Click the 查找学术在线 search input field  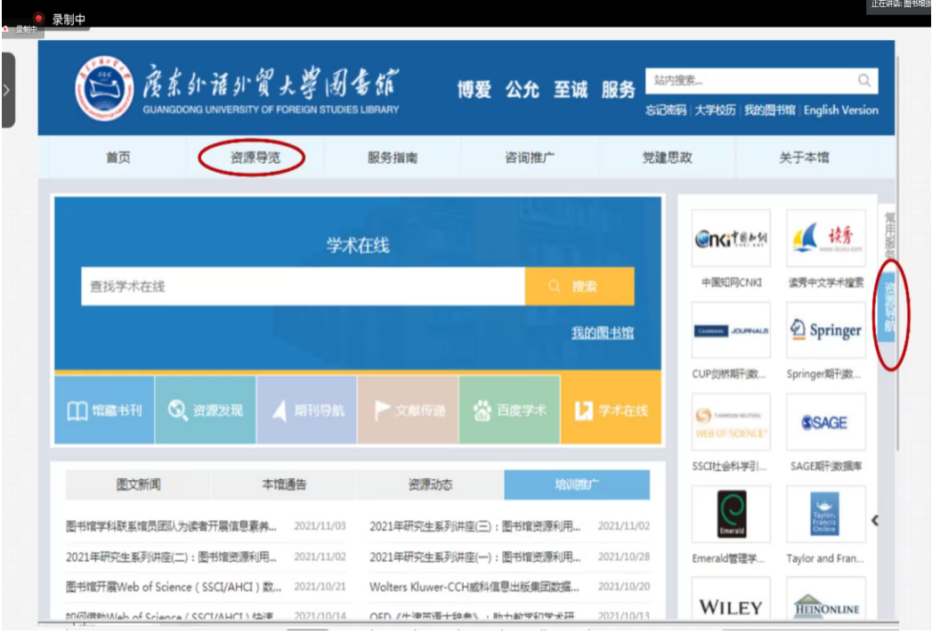click(303, 287)
